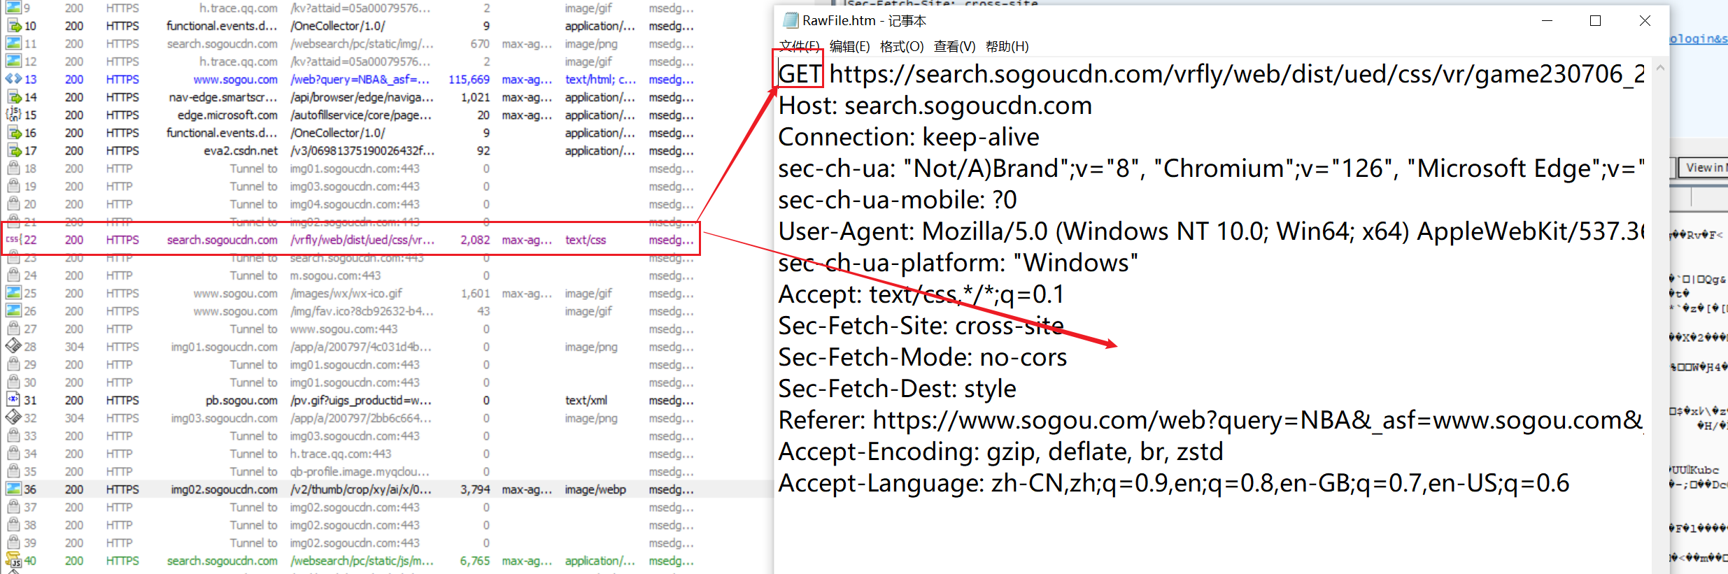Minimize the RawFile.htm Notepad window
The image size is (1728, 574).
pyautogui.click(x=1547, y=21)
